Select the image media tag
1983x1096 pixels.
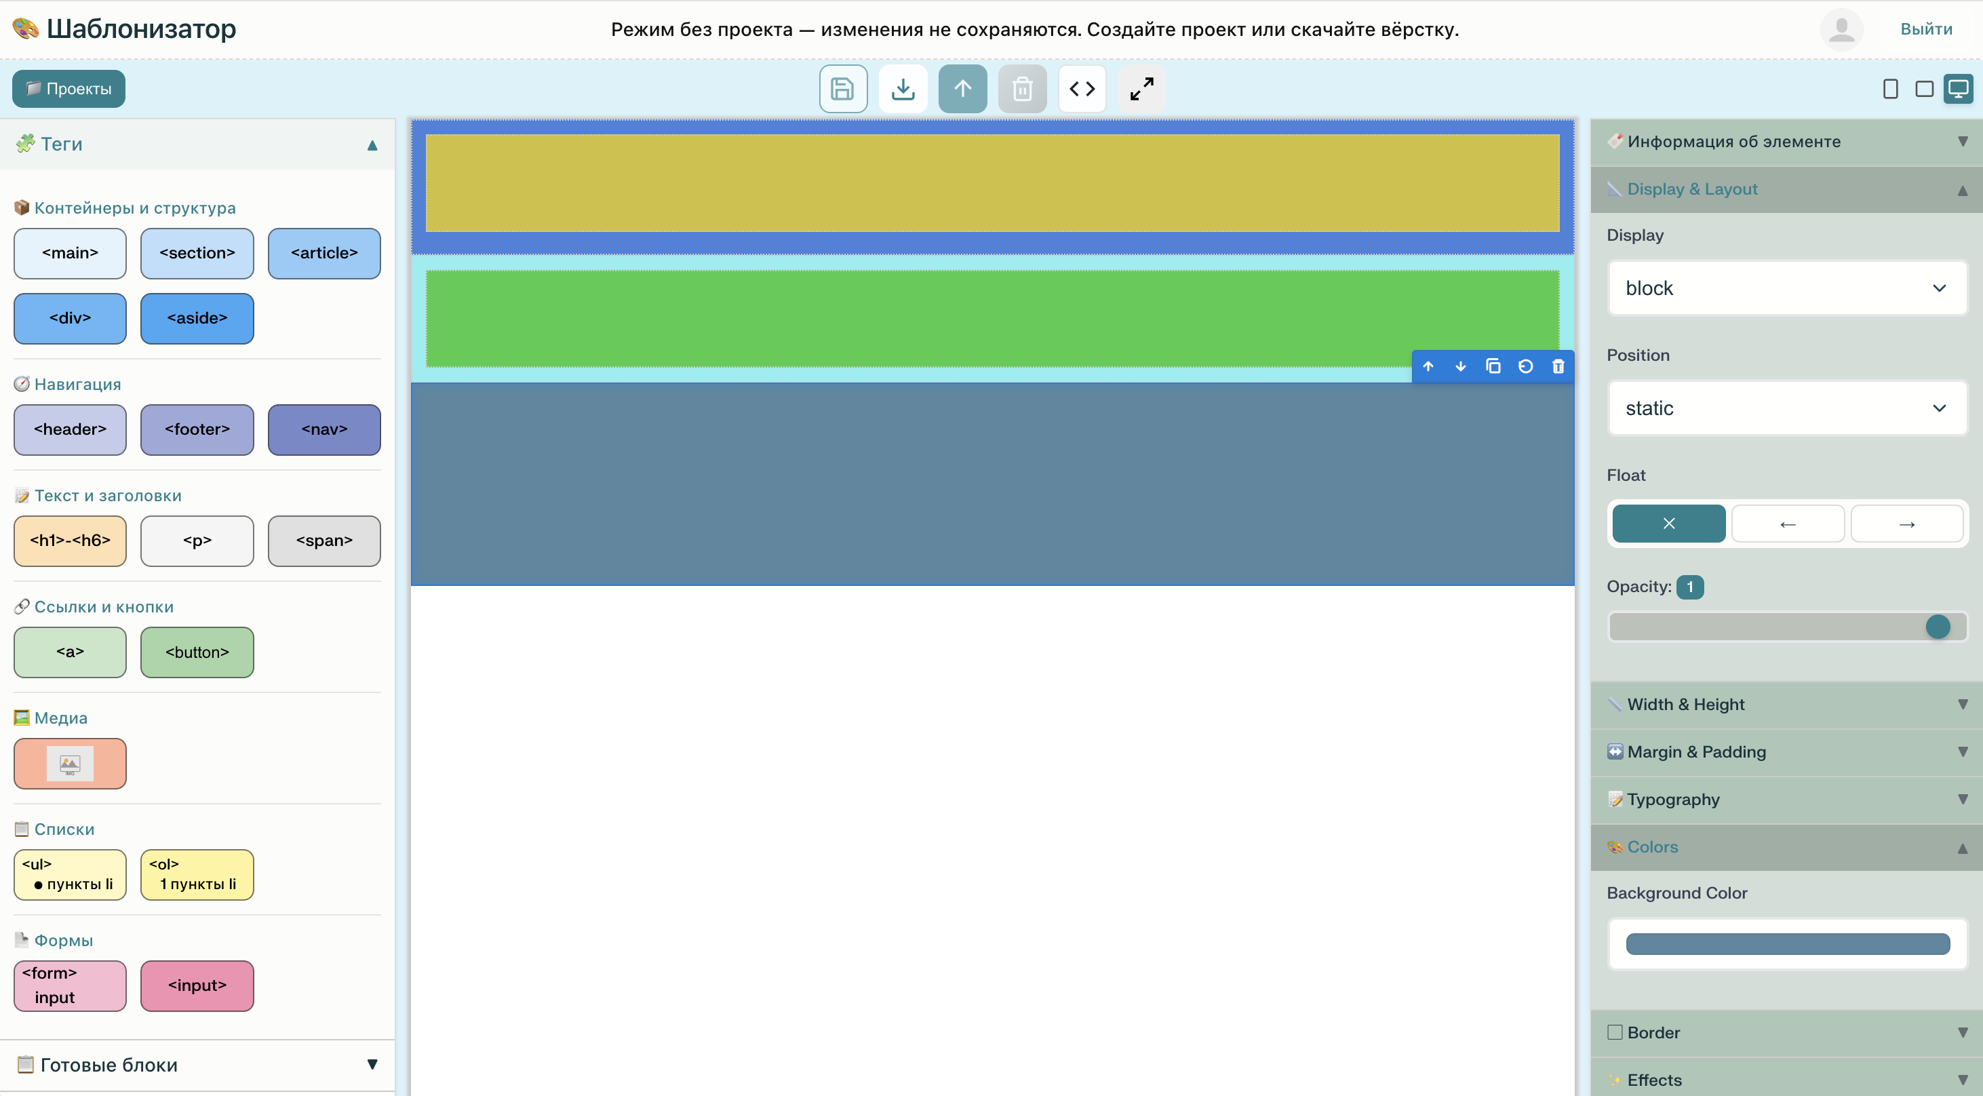70,764
